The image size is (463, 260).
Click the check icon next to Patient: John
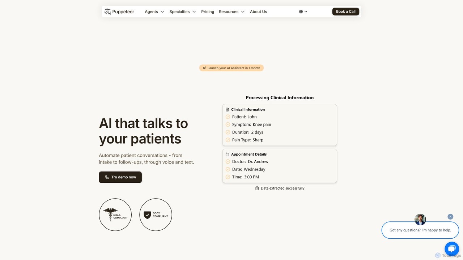(x=228, y=117)
